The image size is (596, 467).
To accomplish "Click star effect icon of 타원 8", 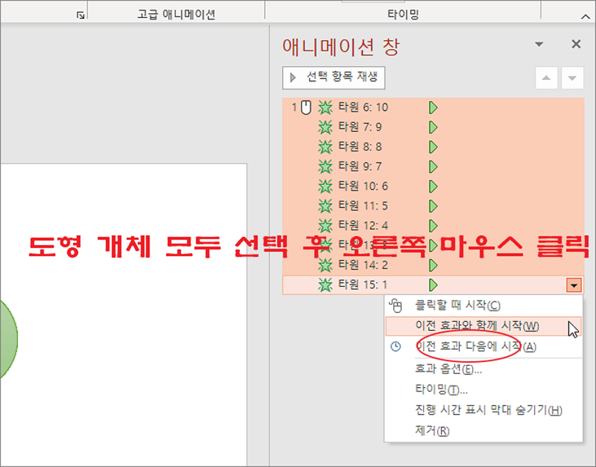I will tap(325, 147).
